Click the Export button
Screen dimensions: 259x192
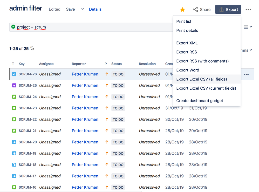click(228, 9)
